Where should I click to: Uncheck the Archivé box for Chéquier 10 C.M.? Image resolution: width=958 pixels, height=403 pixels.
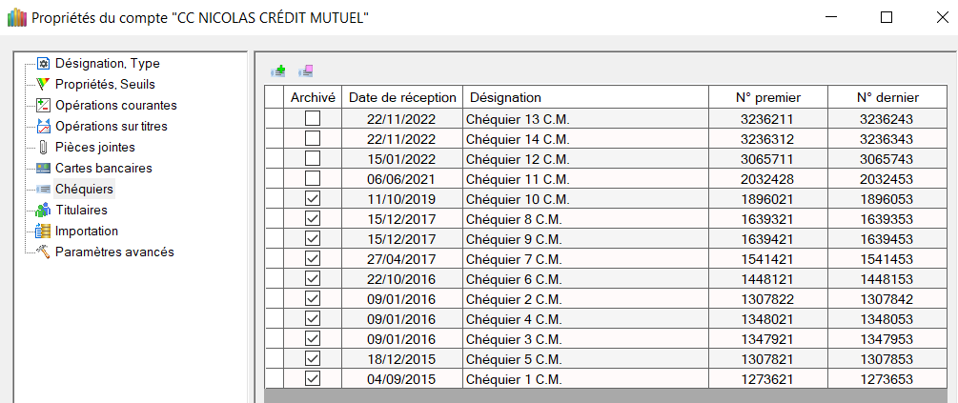(313, 199)
